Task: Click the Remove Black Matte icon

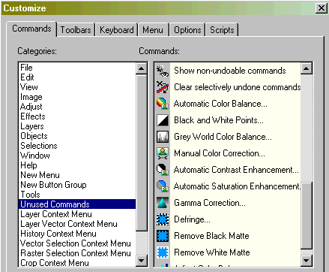Action: coord(163,236)
